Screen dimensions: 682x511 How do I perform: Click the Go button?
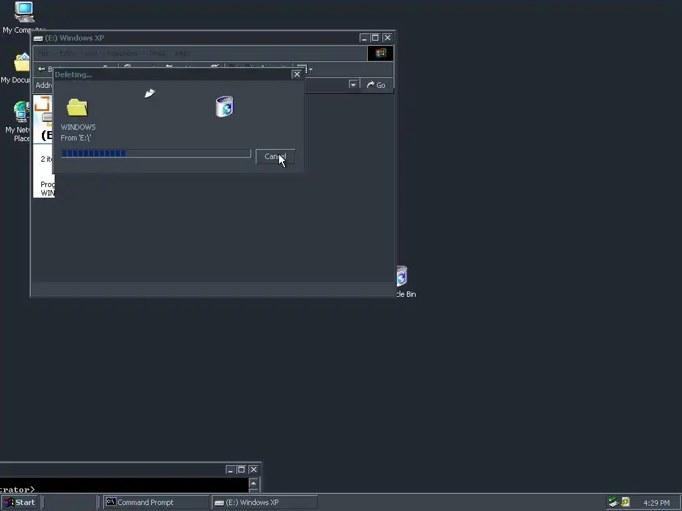click(376, 85)
